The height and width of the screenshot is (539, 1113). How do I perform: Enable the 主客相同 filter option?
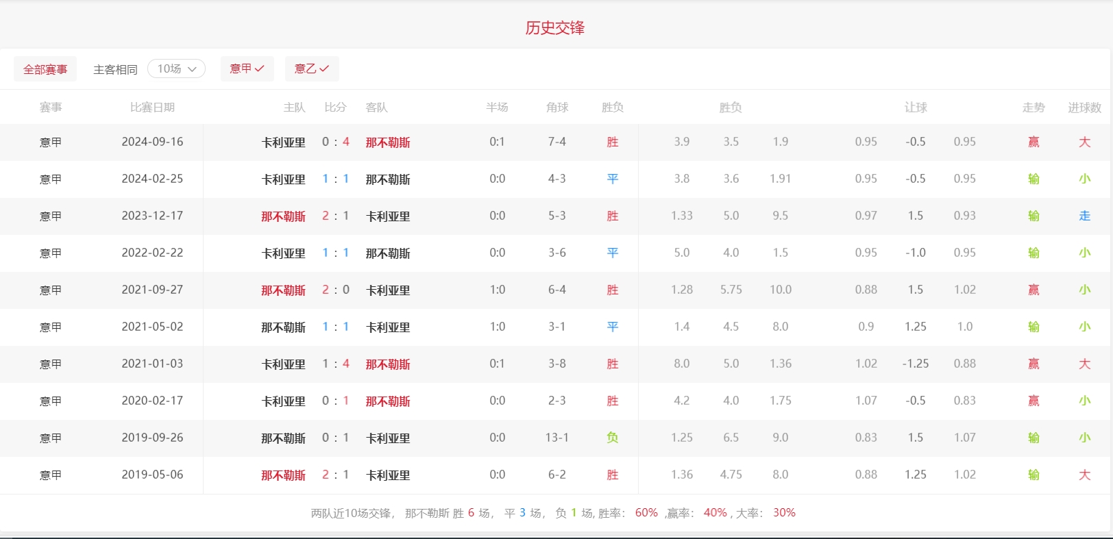click(x=115, y=69)
